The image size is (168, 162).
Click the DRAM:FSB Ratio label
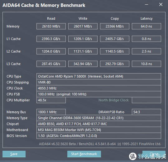click(x=111, y=112)
